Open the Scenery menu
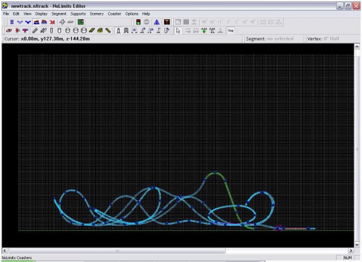 coord(97,13)
